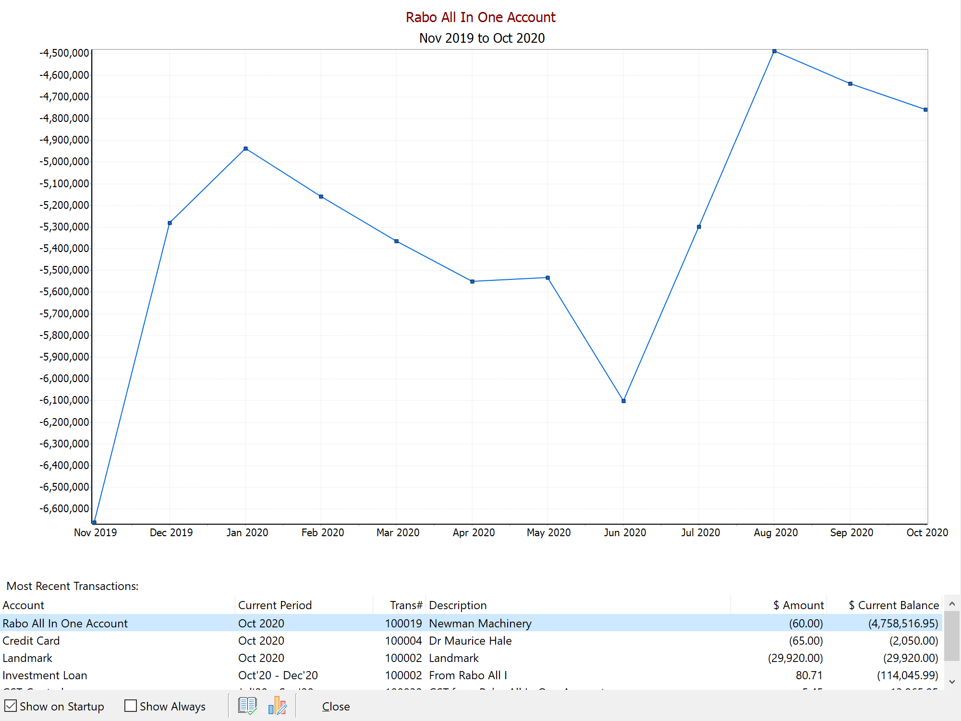Screen dimensions: 961x721
Task: Select the Landmark account row
Action: click(x=471, y=658)
